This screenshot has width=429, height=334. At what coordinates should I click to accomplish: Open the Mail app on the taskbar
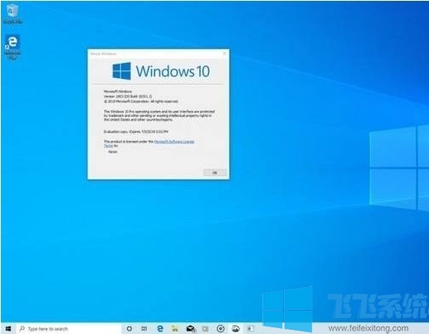[191, 329]
